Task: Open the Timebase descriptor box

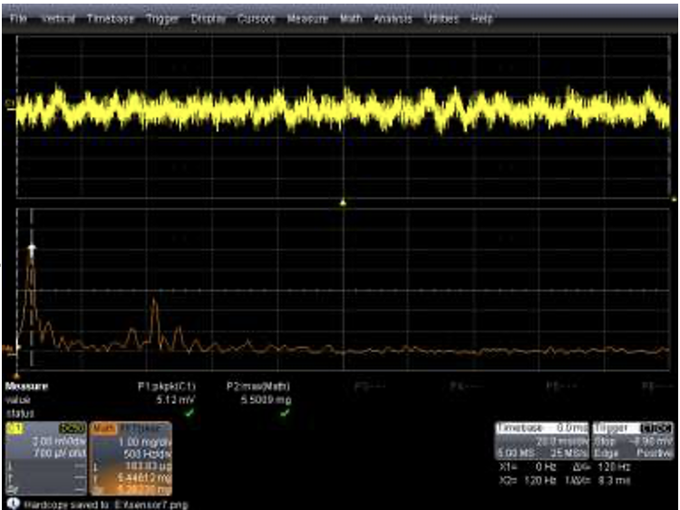Action: click(541, 439)
